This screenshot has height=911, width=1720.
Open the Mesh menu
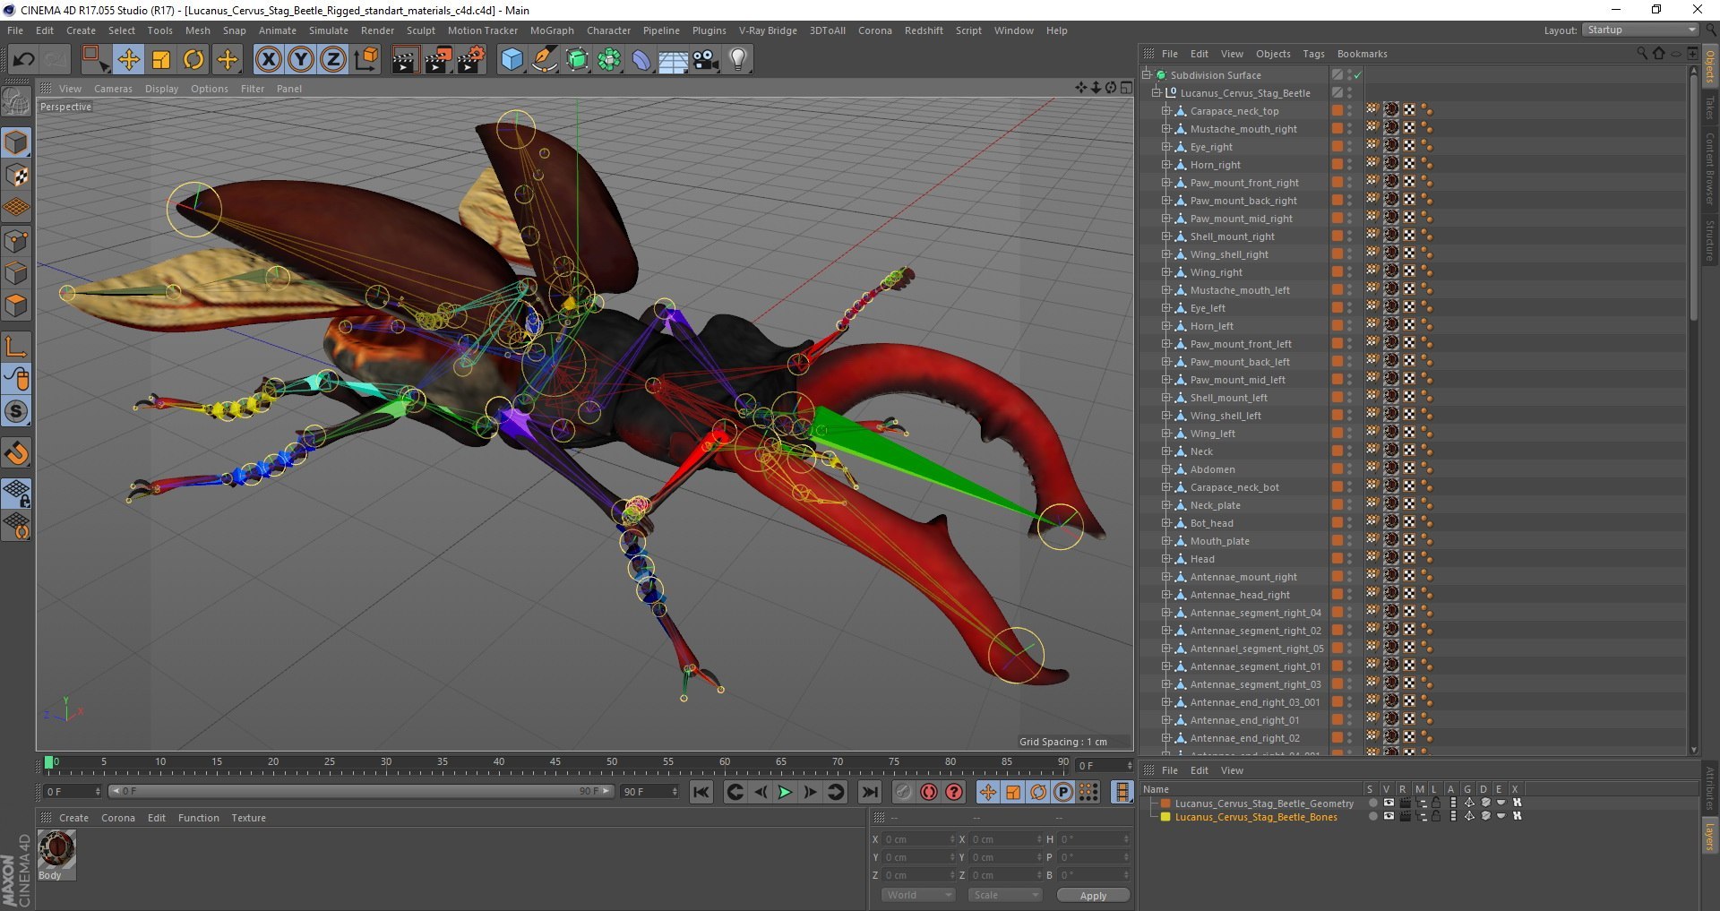pos(197,30)
